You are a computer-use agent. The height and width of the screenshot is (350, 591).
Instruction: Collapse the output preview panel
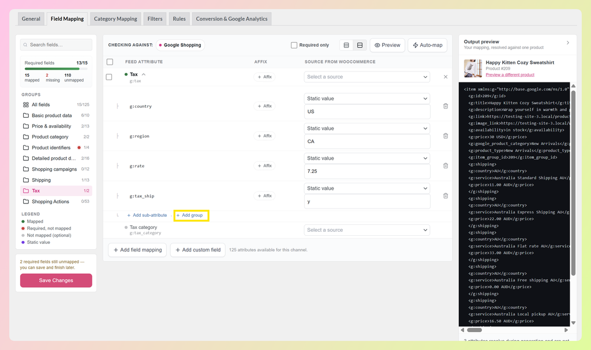(568, 43)
